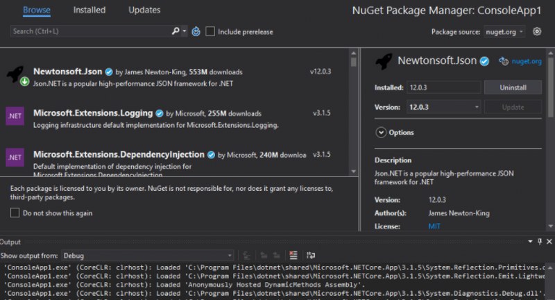Viewport: 555px width, 300px height.
Task: Clear all output text
Action: point(293,256)
